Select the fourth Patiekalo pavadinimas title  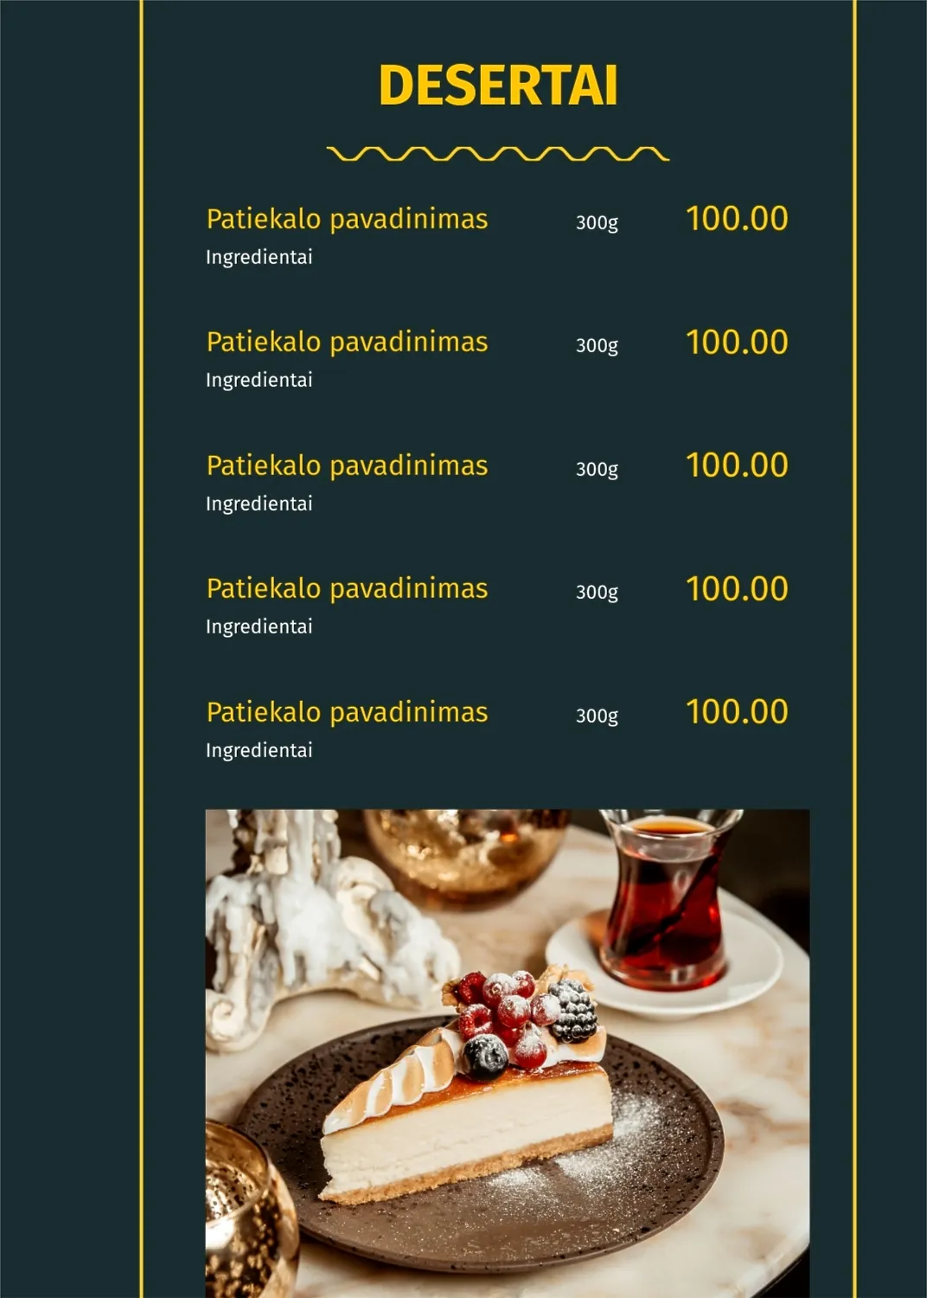pyautogui.click(x=347, y=588)
